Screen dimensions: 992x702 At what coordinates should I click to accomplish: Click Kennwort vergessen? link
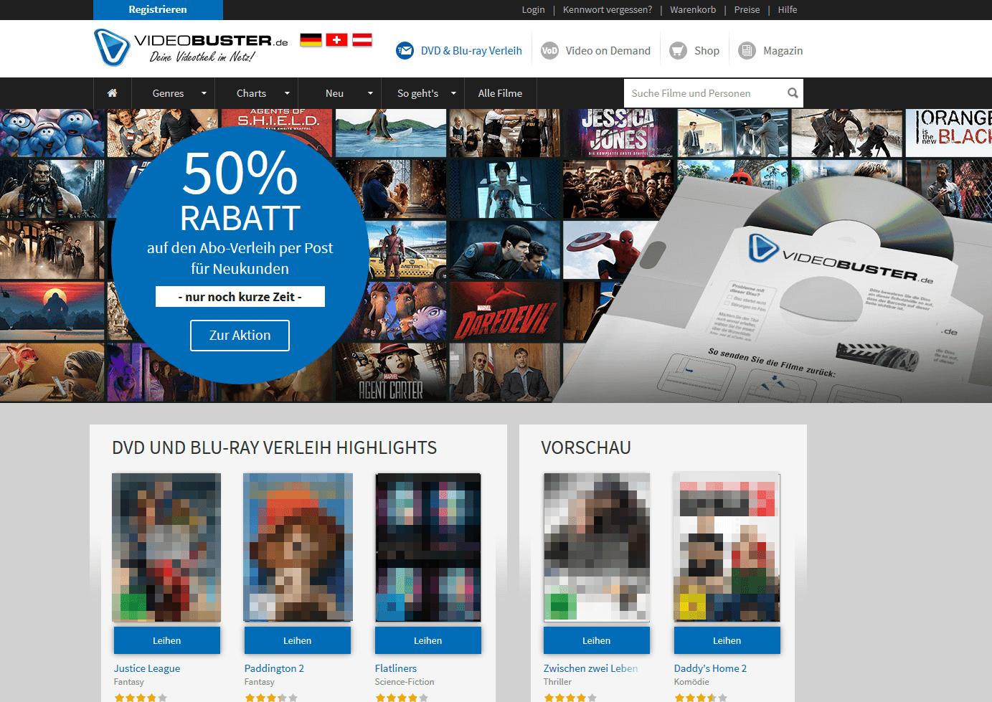[608, 9]
